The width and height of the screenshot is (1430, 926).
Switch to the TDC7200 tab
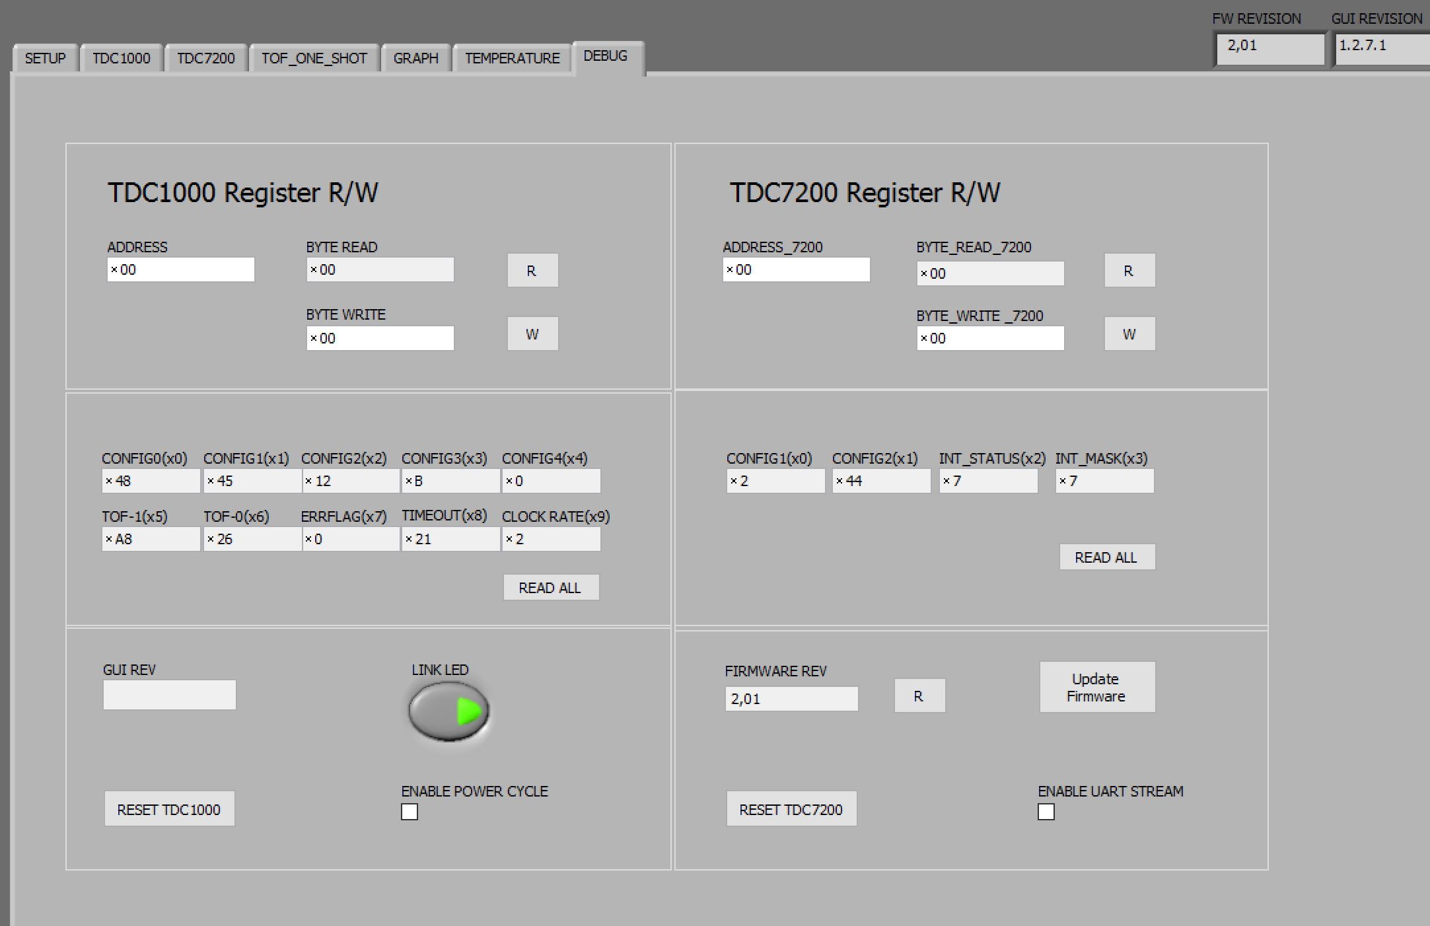pos(206,58)
